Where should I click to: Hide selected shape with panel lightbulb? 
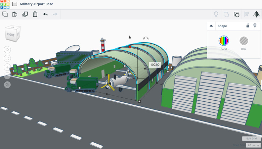(x=255, y=26)
